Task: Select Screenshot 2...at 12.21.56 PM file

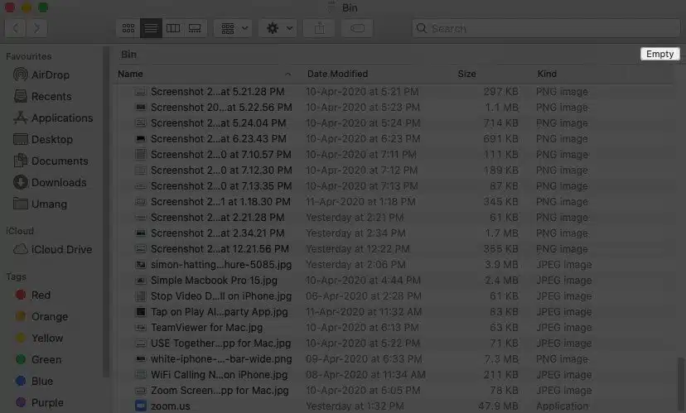Action: coord(220,249)
